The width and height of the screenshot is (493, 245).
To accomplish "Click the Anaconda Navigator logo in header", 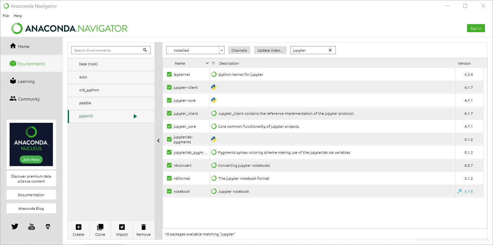I will pyautogui.click(x=69, y=28).
